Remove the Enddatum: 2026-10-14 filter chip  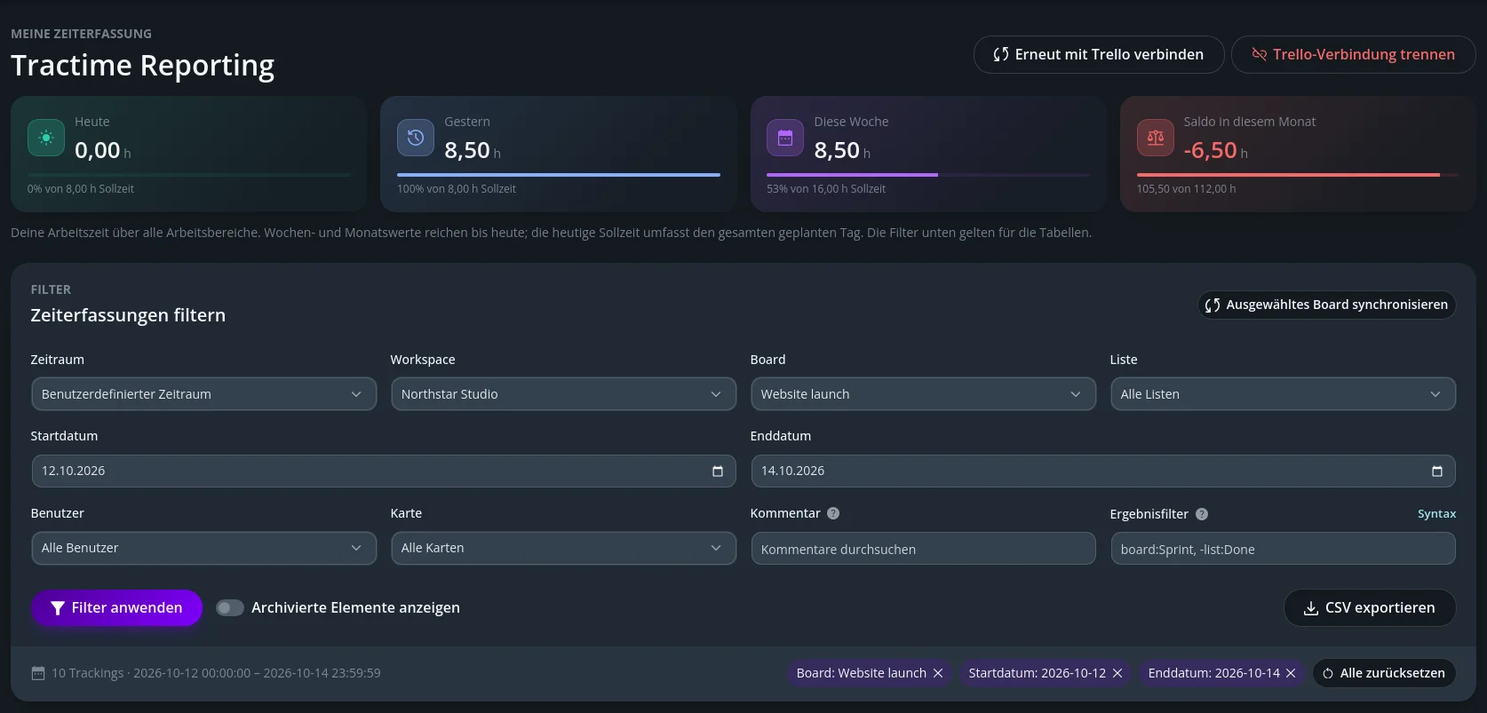pos(1291,673)
